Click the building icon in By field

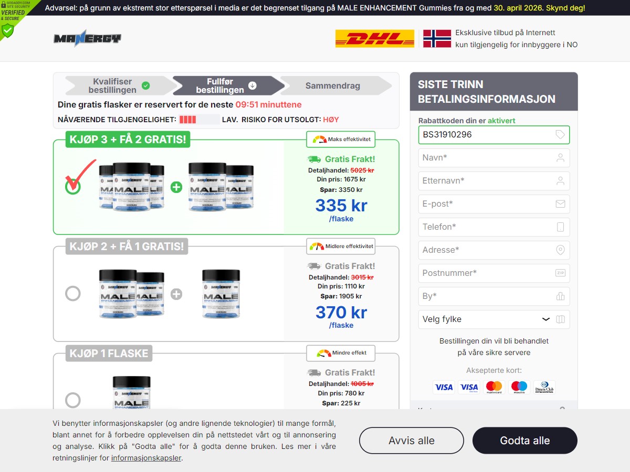[560, 296]
